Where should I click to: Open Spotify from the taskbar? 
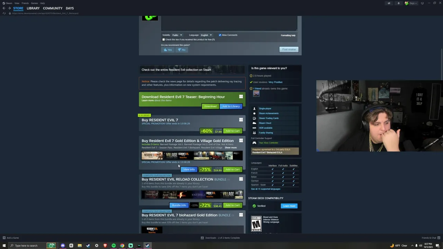pos(114,246)
